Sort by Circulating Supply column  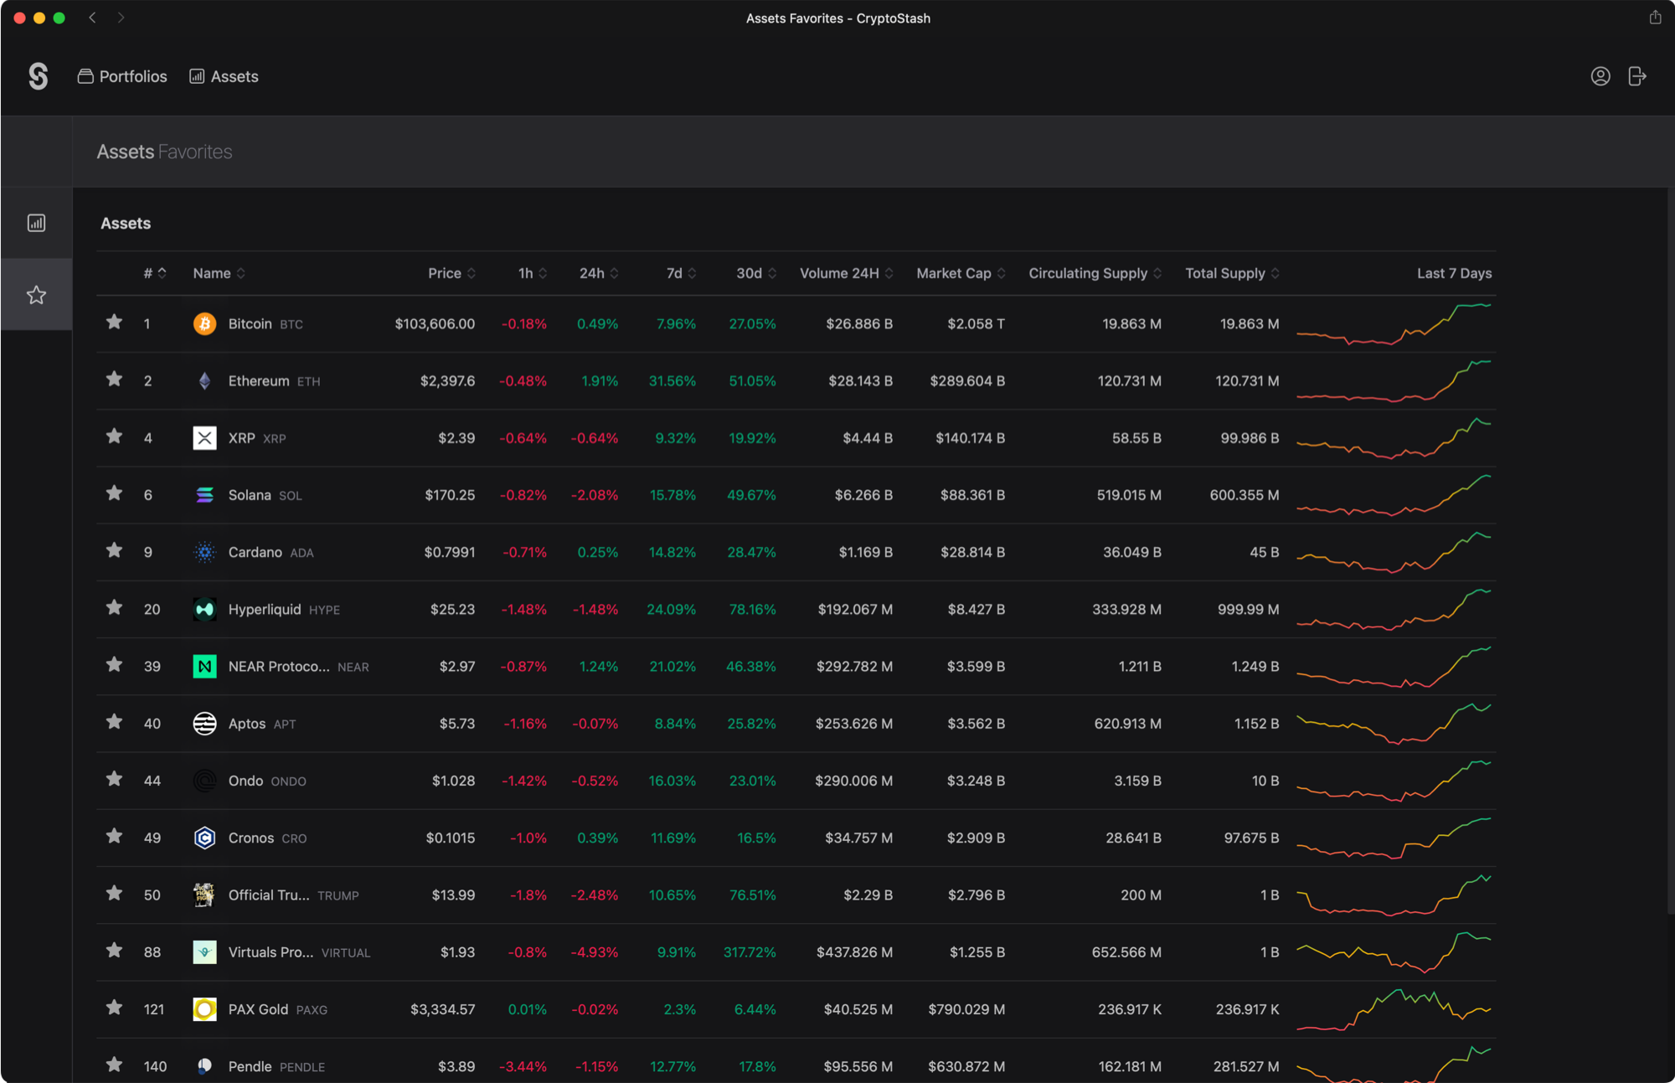1095,273
